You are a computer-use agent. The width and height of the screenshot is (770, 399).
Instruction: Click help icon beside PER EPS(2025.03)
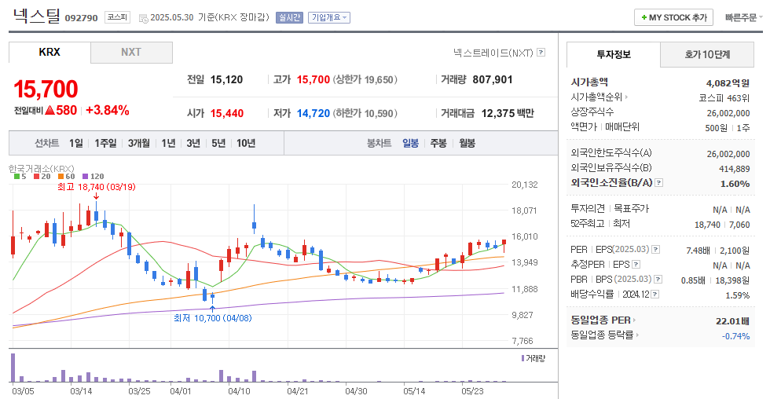point(655,249)
